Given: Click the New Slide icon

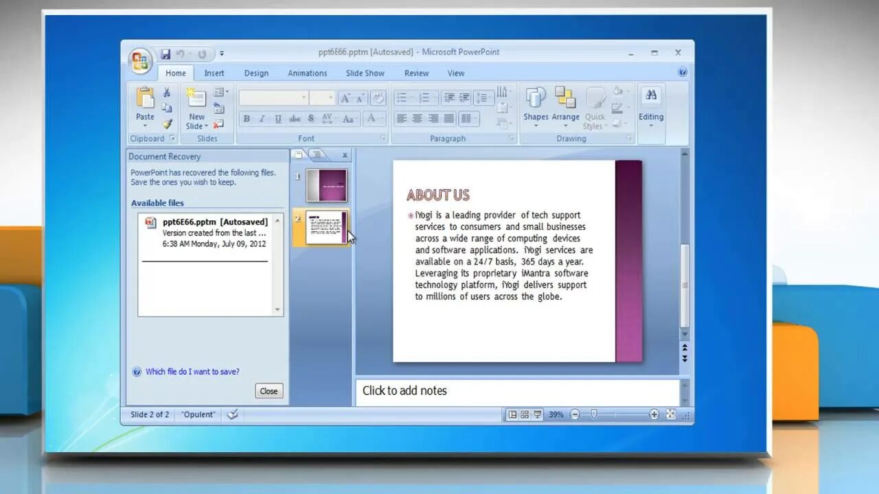Looking at the screenshot, I should (x=196, y=97).
